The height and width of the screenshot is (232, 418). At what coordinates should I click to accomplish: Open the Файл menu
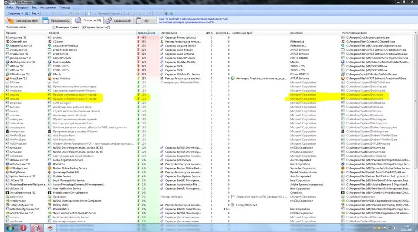[x=10, y=7]
